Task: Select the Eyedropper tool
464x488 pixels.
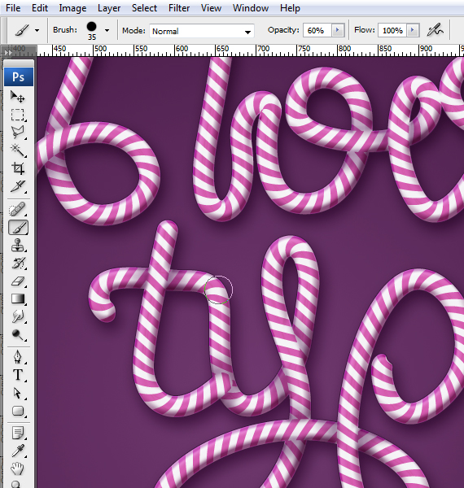Action: [17, 451]
